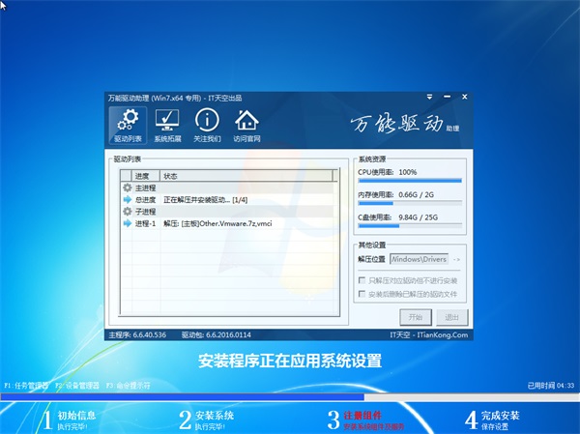Click the CPU使用率 usage bar
This screenshot has height=434, width=580.
[x=410, y=180]
